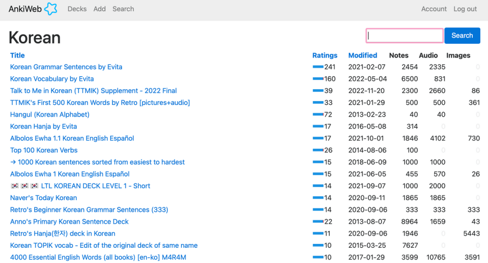Click rating bar with 241 ratings

click(x=318, y=67)
